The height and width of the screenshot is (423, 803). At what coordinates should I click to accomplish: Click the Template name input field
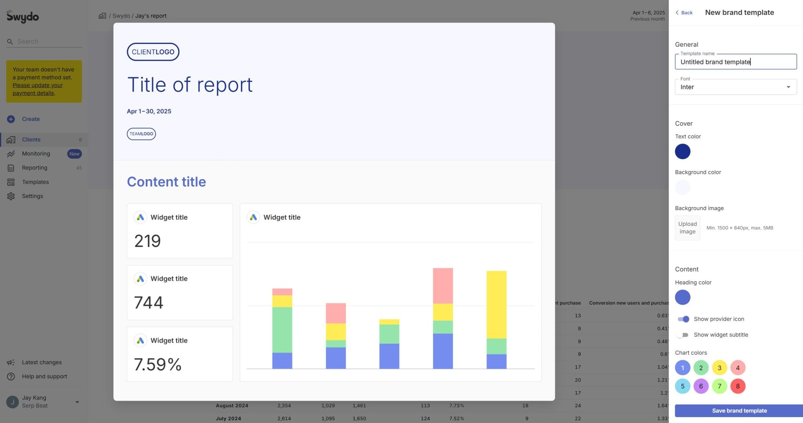tap(735, 62)
